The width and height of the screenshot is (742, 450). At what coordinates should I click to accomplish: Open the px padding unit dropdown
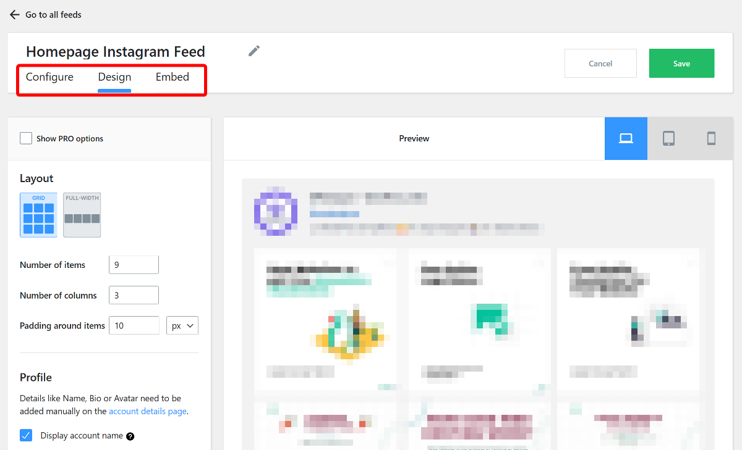click(x=182, y=325)
